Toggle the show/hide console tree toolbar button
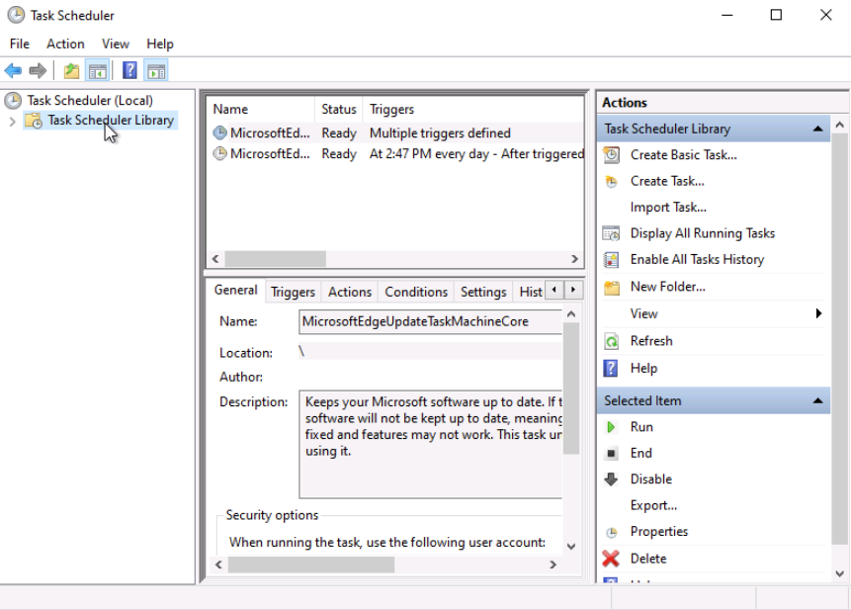 97,70
